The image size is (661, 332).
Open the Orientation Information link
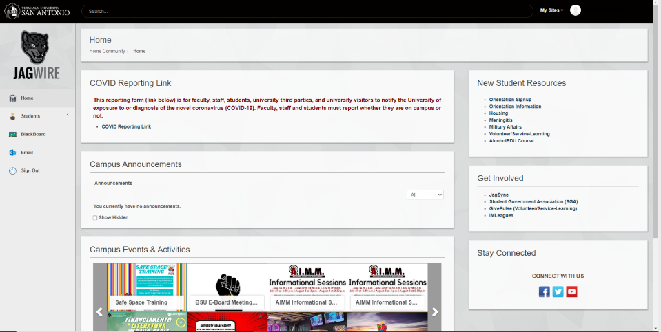coord(515,107)
